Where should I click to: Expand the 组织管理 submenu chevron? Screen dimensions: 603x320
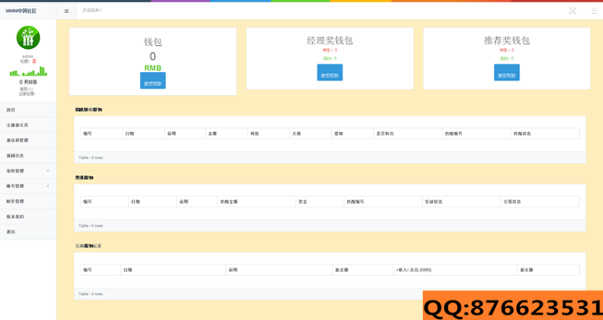(48, 170)
